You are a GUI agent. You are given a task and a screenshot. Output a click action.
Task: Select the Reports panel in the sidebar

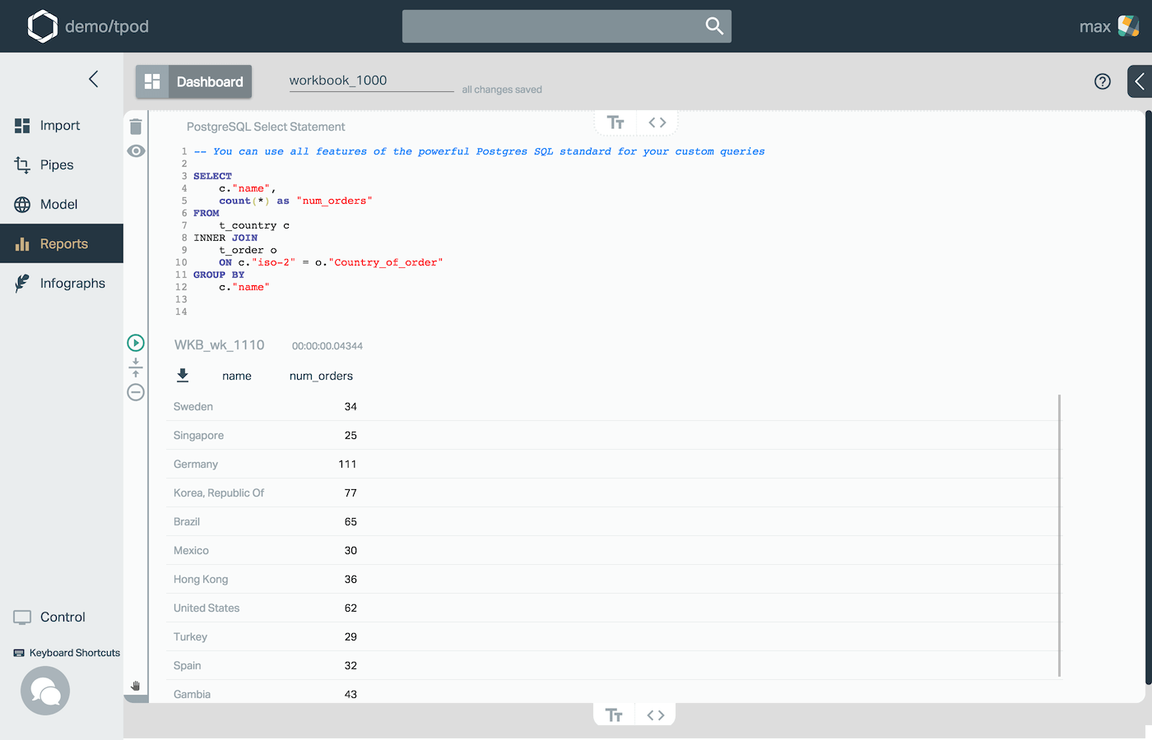[x=62, y=243]
